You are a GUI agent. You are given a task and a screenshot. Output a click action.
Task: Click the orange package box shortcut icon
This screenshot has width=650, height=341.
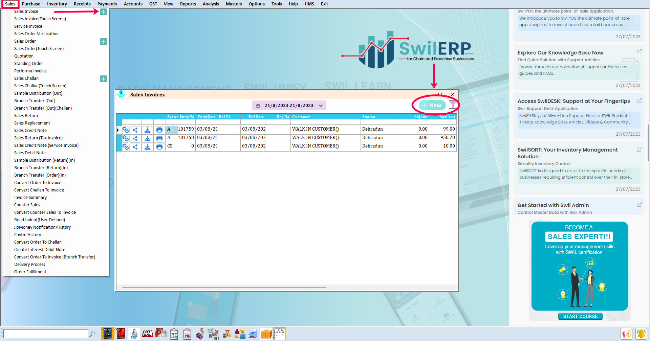tap(266, 334)
